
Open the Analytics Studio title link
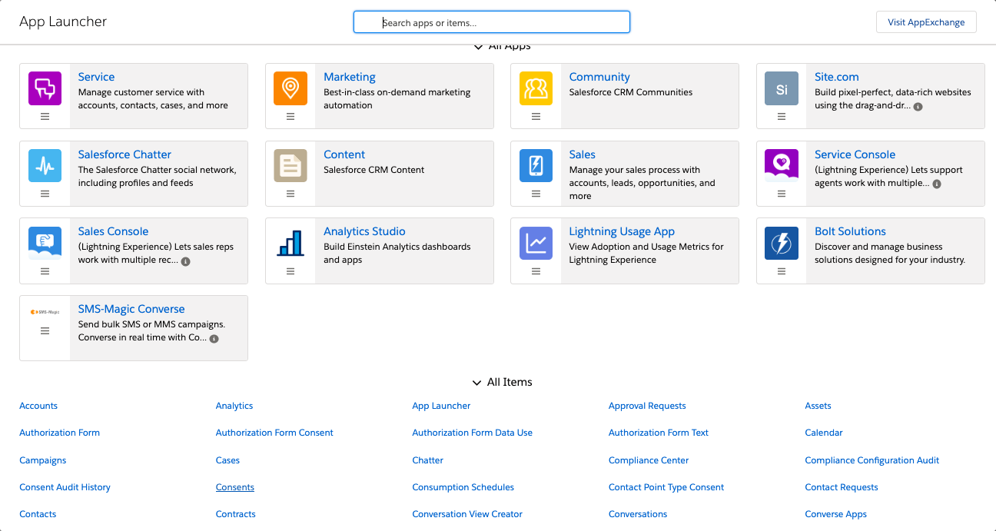coord(364,231)
